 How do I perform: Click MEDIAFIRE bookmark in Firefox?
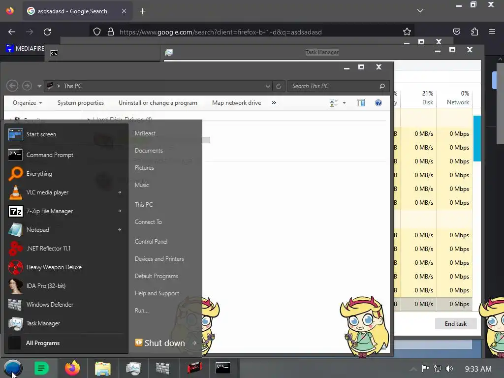[25, 49]
